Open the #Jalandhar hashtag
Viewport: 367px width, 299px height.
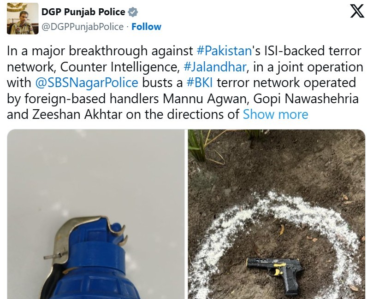pyautogui.click(x=215, y=67)
